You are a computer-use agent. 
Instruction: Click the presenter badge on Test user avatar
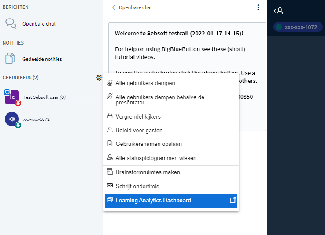[x=7, y=92]
